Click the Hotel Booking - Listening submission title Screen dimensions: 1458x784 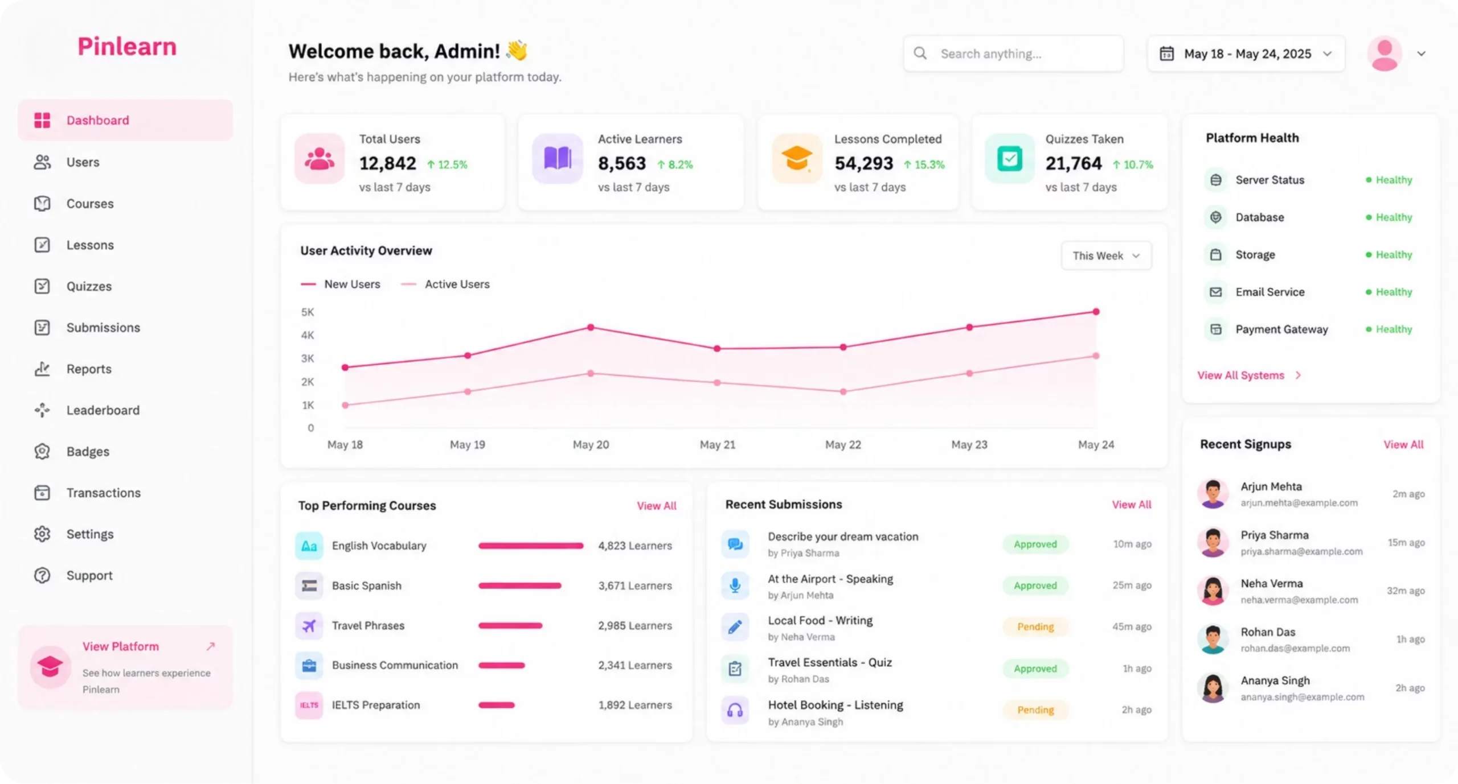tap(836, 705)
